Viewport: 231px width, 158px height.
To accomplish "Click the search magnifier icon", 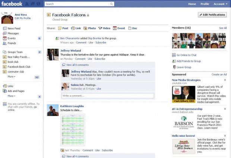I will (x=111, y=4).
